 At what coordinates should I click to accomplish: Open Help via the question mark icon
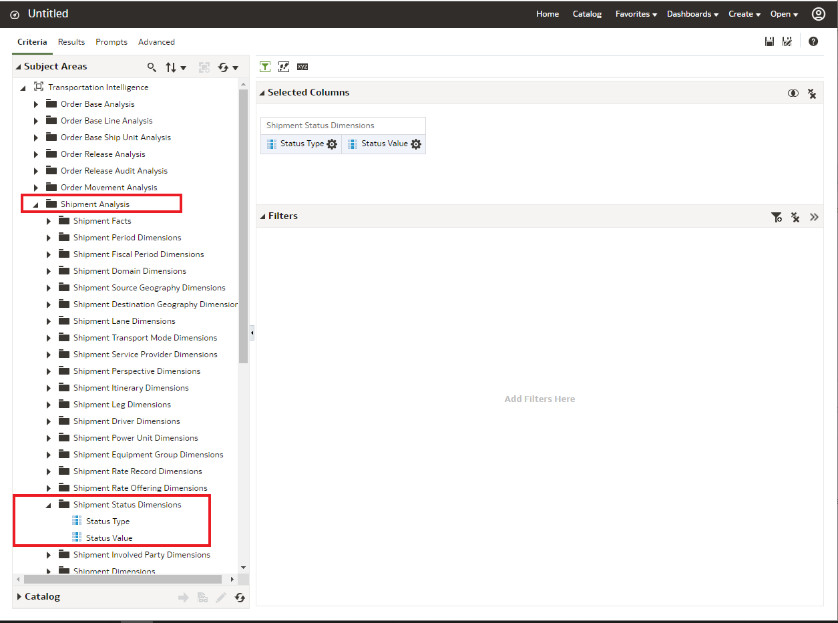click(x=813, y=41)
